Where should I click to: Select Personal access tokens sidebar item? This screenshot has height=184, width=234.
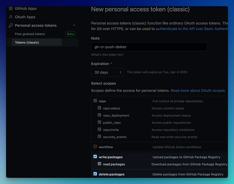click(x=36, y=25)
